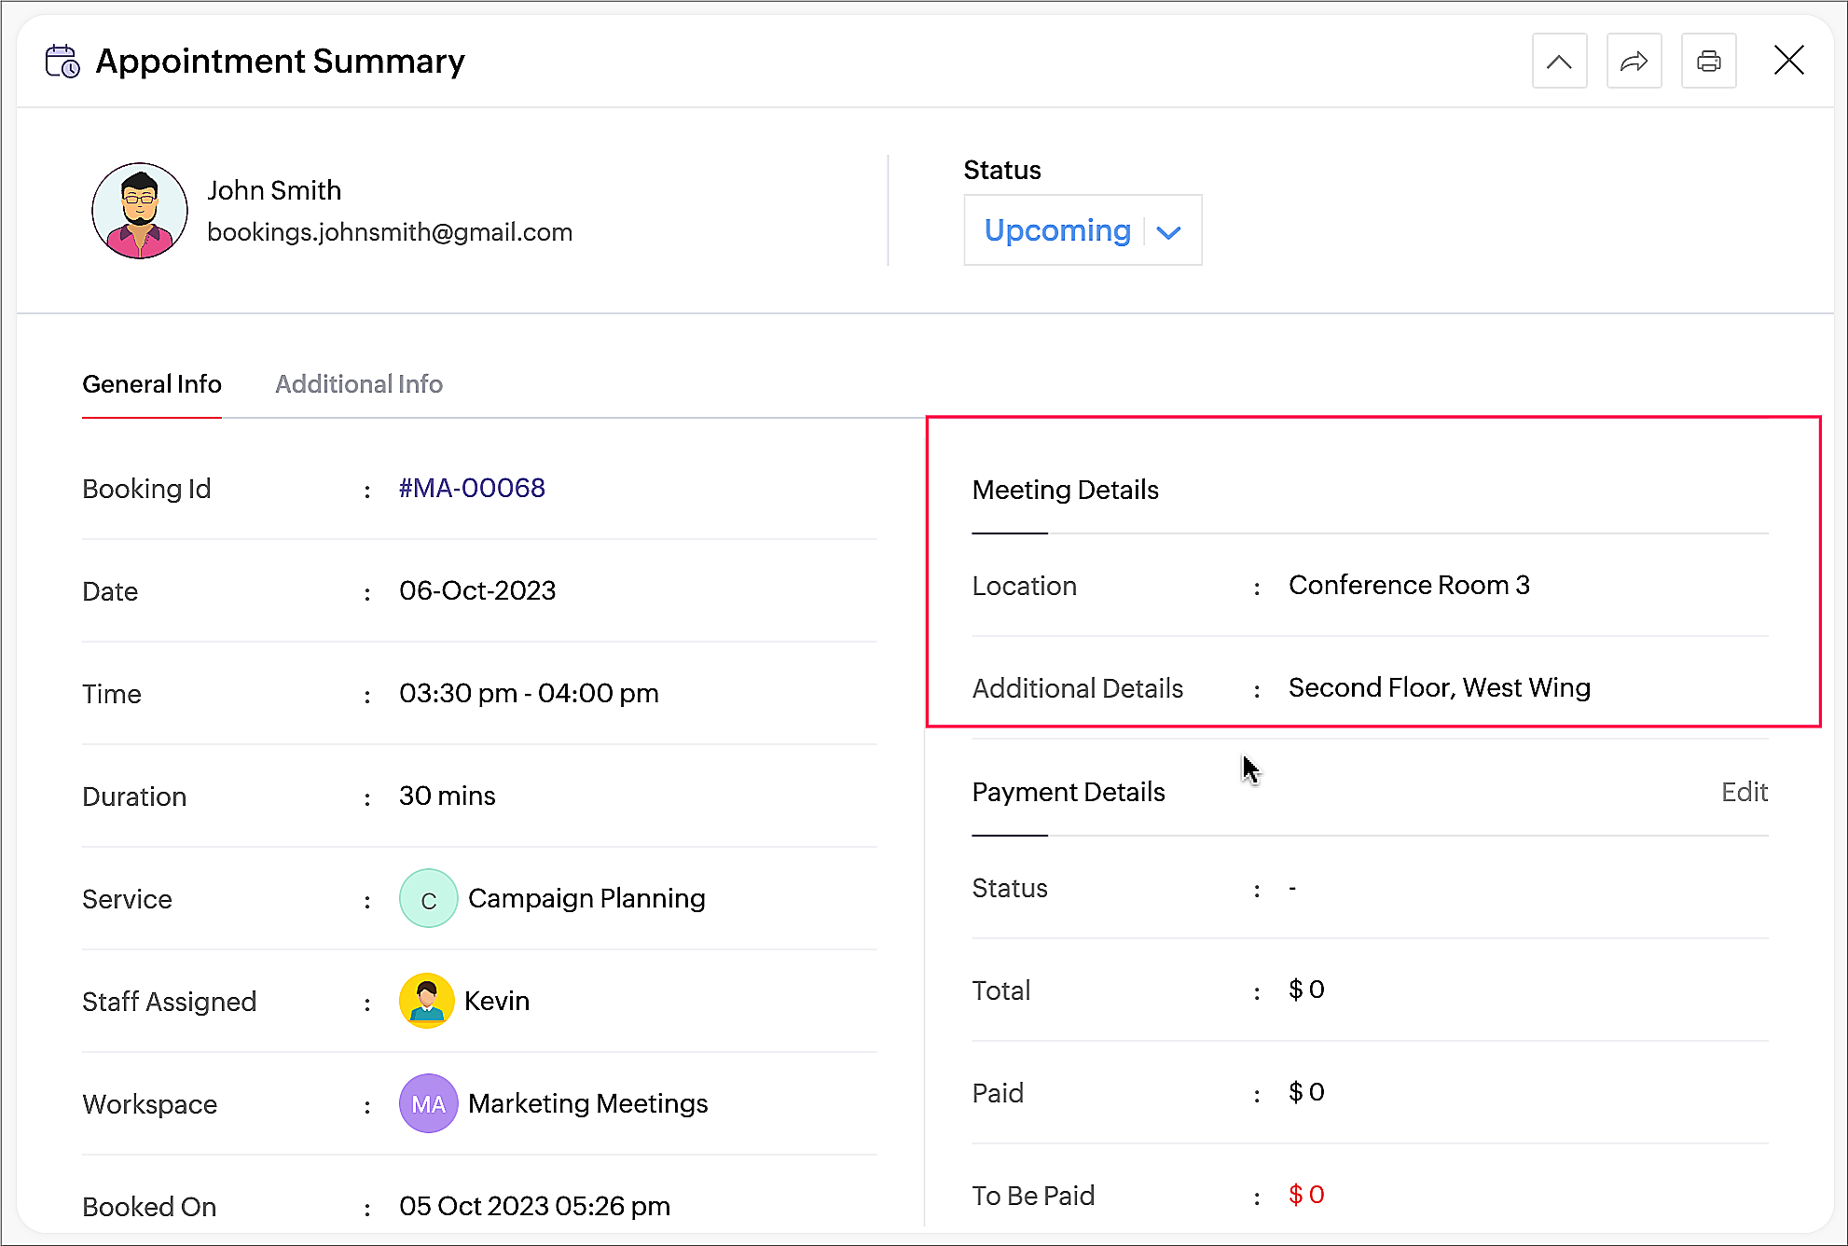Image resolution: width=1848 pixels, height=1246 pixels.
Task: Click the Marketing Meetings workspace icon
Action: [x=428, y=1103]
